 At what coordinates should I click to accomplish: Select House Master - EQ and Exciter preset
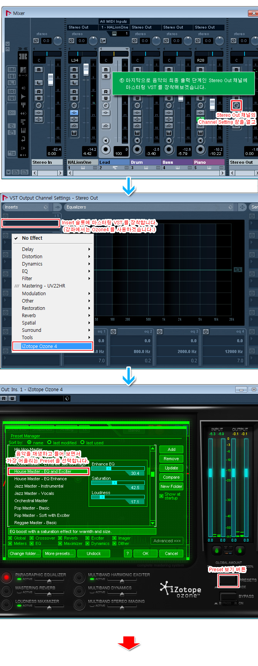48,471
